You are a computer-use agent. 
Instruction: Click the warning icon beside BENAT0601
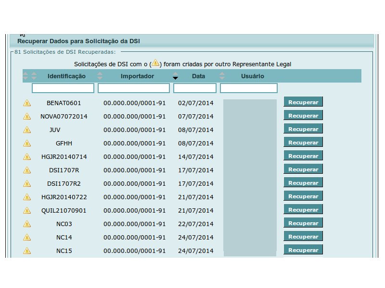click(27, 103)
